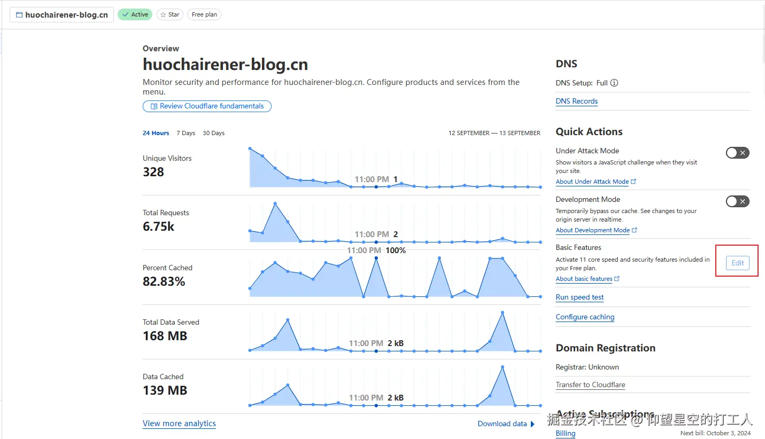Viewport: 765px width, 439px height.
Task: Open the Configure caching link
Action: 585,317
